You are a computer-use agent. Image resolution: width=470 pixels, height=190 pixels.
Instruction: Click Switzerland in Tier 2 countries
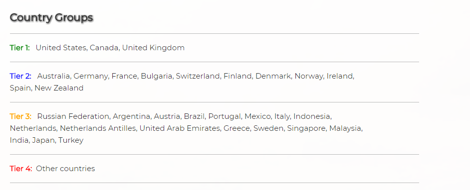[x=198, y=76]
